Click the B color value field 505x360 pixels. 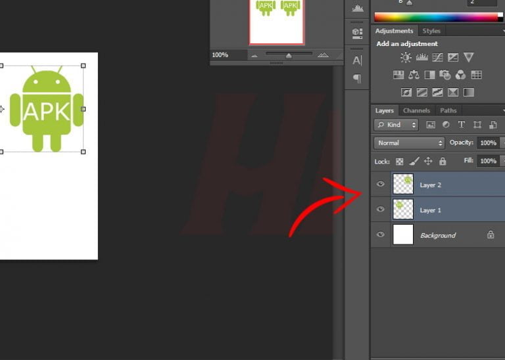tap(482, 3)
